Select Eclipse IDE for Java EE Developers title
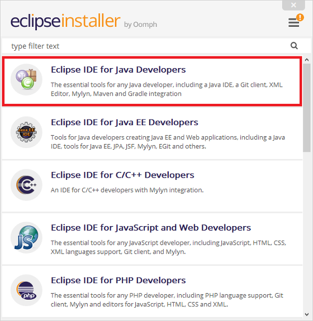313x321 pixels. 125,122
